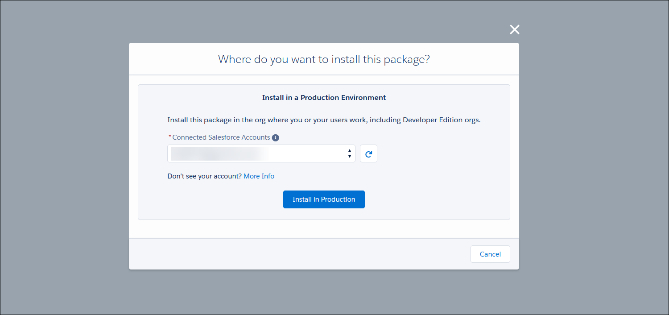The image size is (669, 315).
Task: Click the up arrow in the account selector
Action: click(x=349, y=151)
